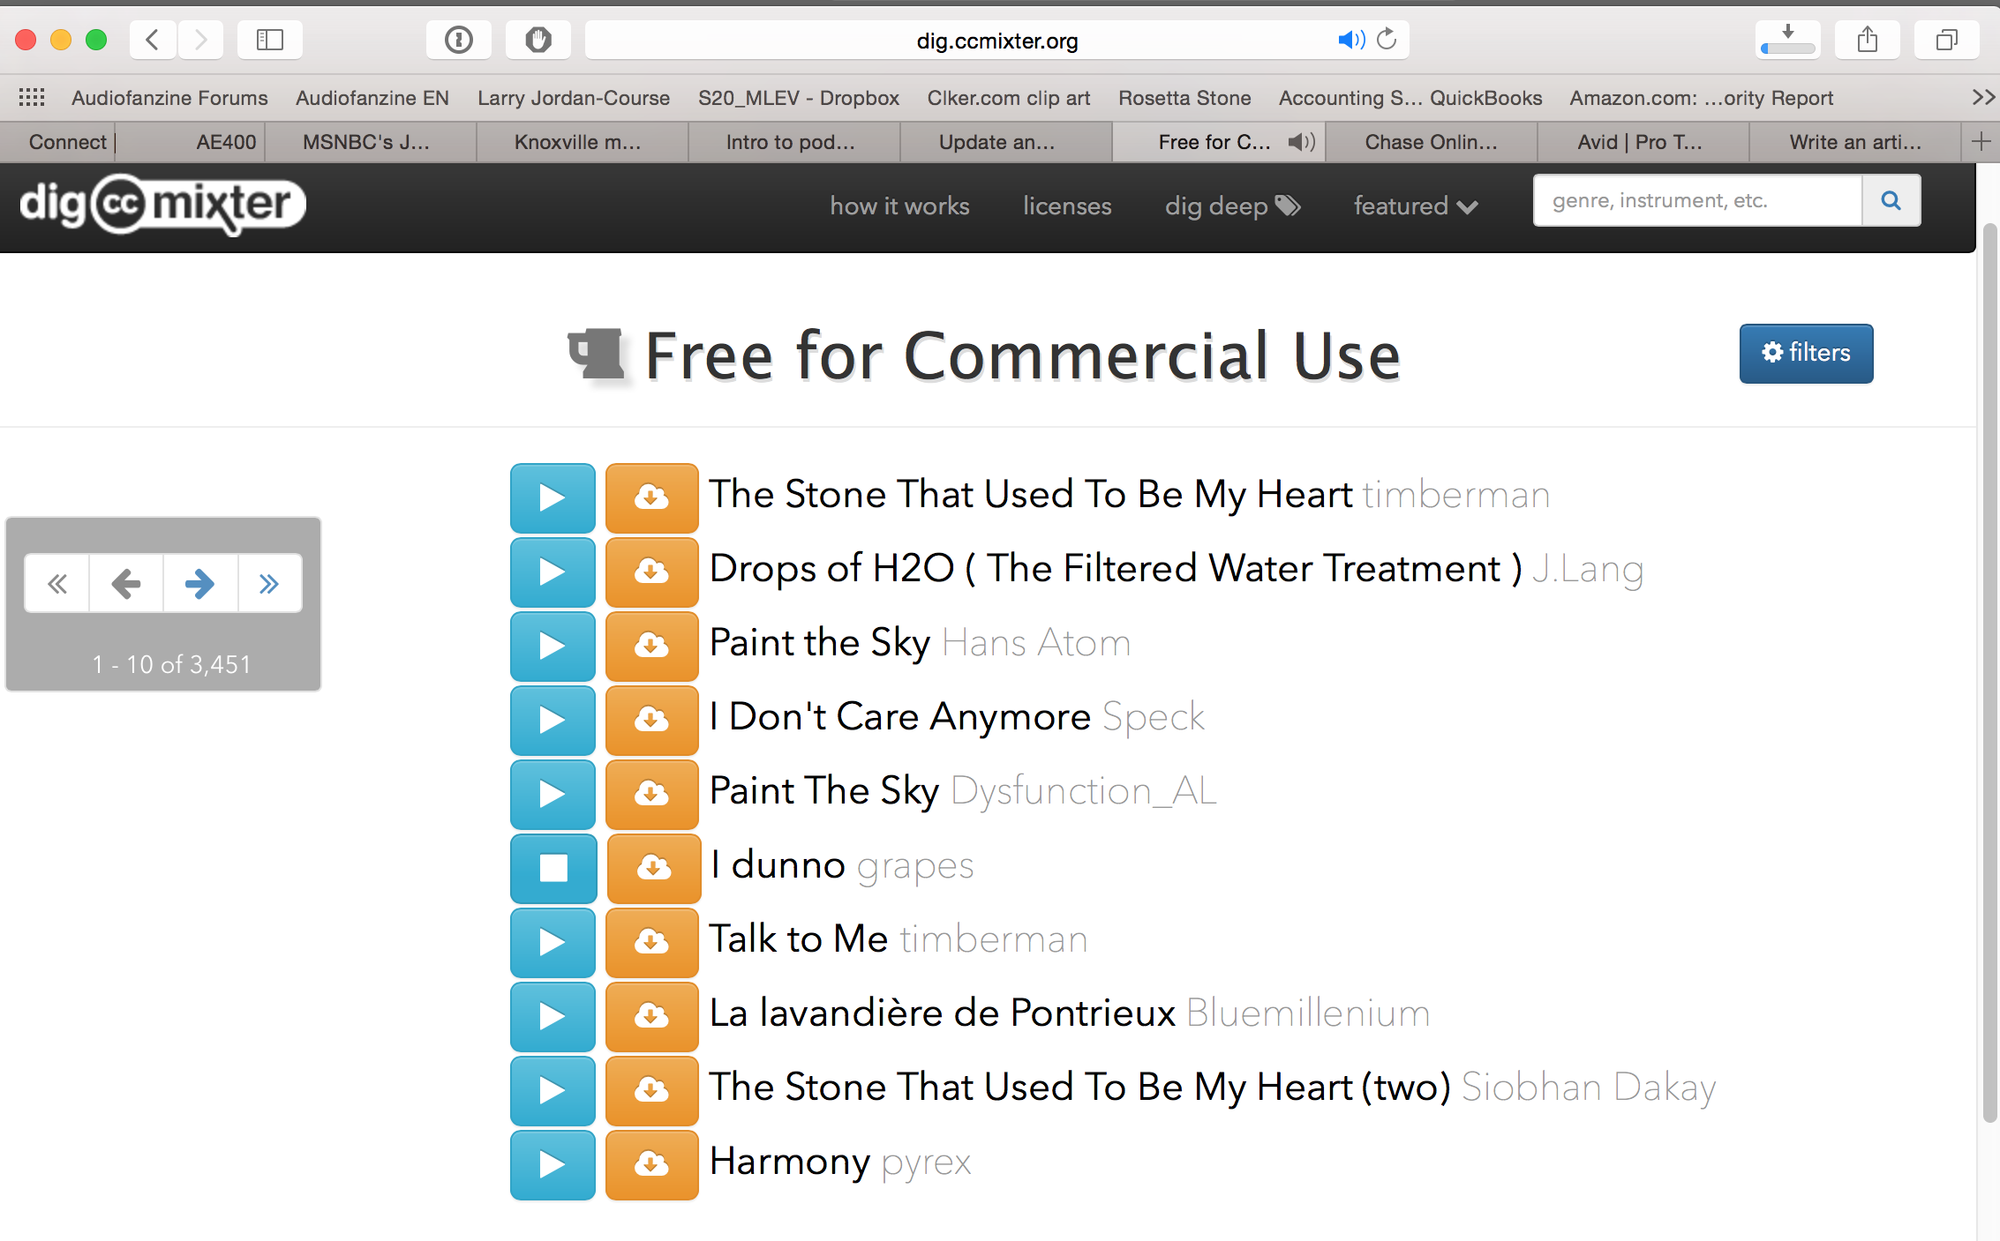Screen dimensions: 2000x1241
Task: Jump to last page of results
Action: pos(269,583)
